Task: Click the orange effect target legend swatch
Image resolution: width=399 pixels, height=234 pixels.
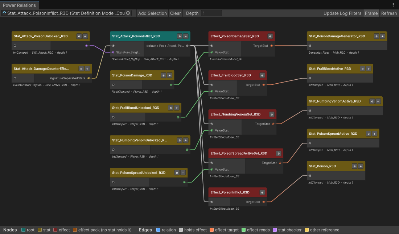Action: pos(211,230)
